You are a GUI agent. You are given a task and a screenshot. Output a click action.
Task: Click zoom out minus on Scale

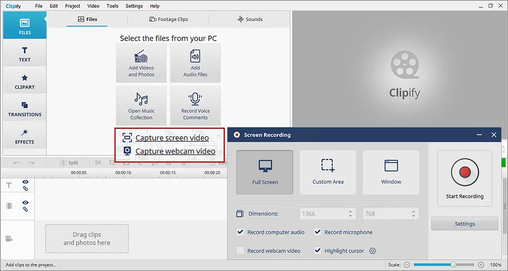407,265
